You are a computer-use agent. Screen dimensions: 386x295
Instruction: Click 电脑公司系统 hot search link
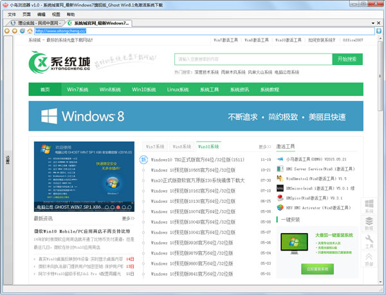click(287, 72)
